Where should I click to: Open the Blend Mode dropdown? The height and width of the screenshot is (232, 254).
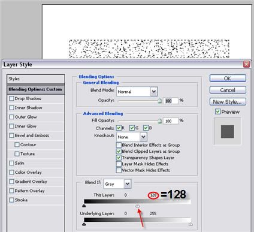tap(153, 92)
